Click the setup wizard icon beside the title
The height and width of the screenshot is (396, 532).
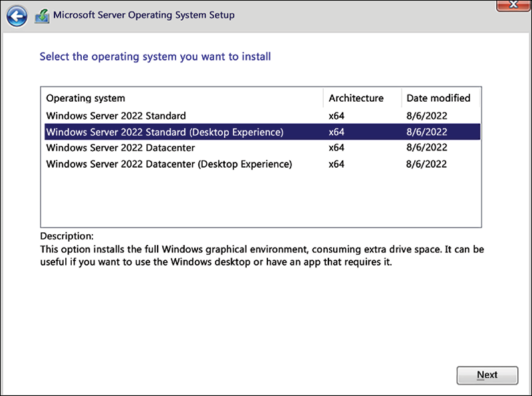coord(42,16)
